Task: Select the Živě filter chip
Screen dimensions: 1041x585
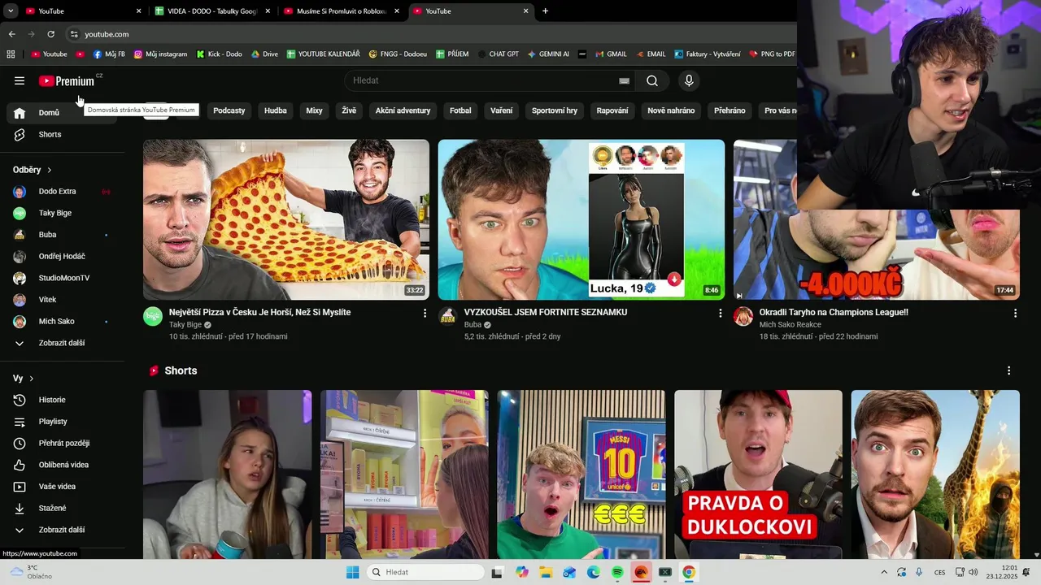Action: click(x=349, y=110)
